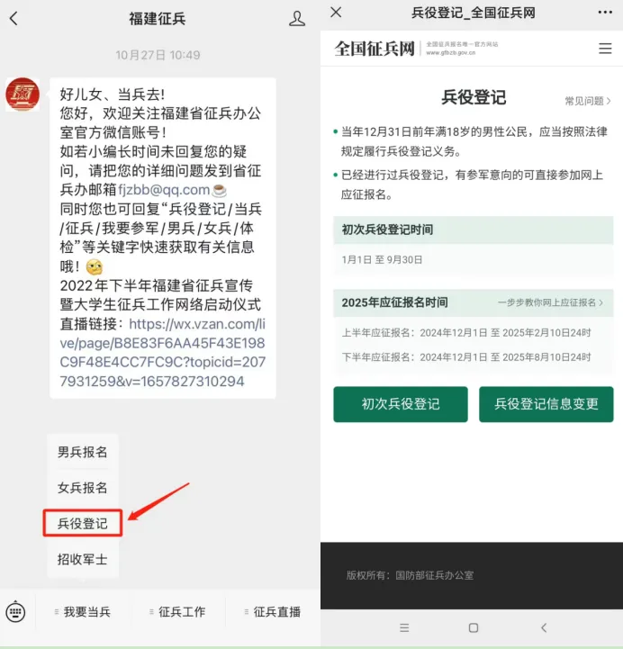The height and width of the screenshot is (649, 623).
Task: Open the hamburger menu on 全国征兵网
Action: click(605, 49)
